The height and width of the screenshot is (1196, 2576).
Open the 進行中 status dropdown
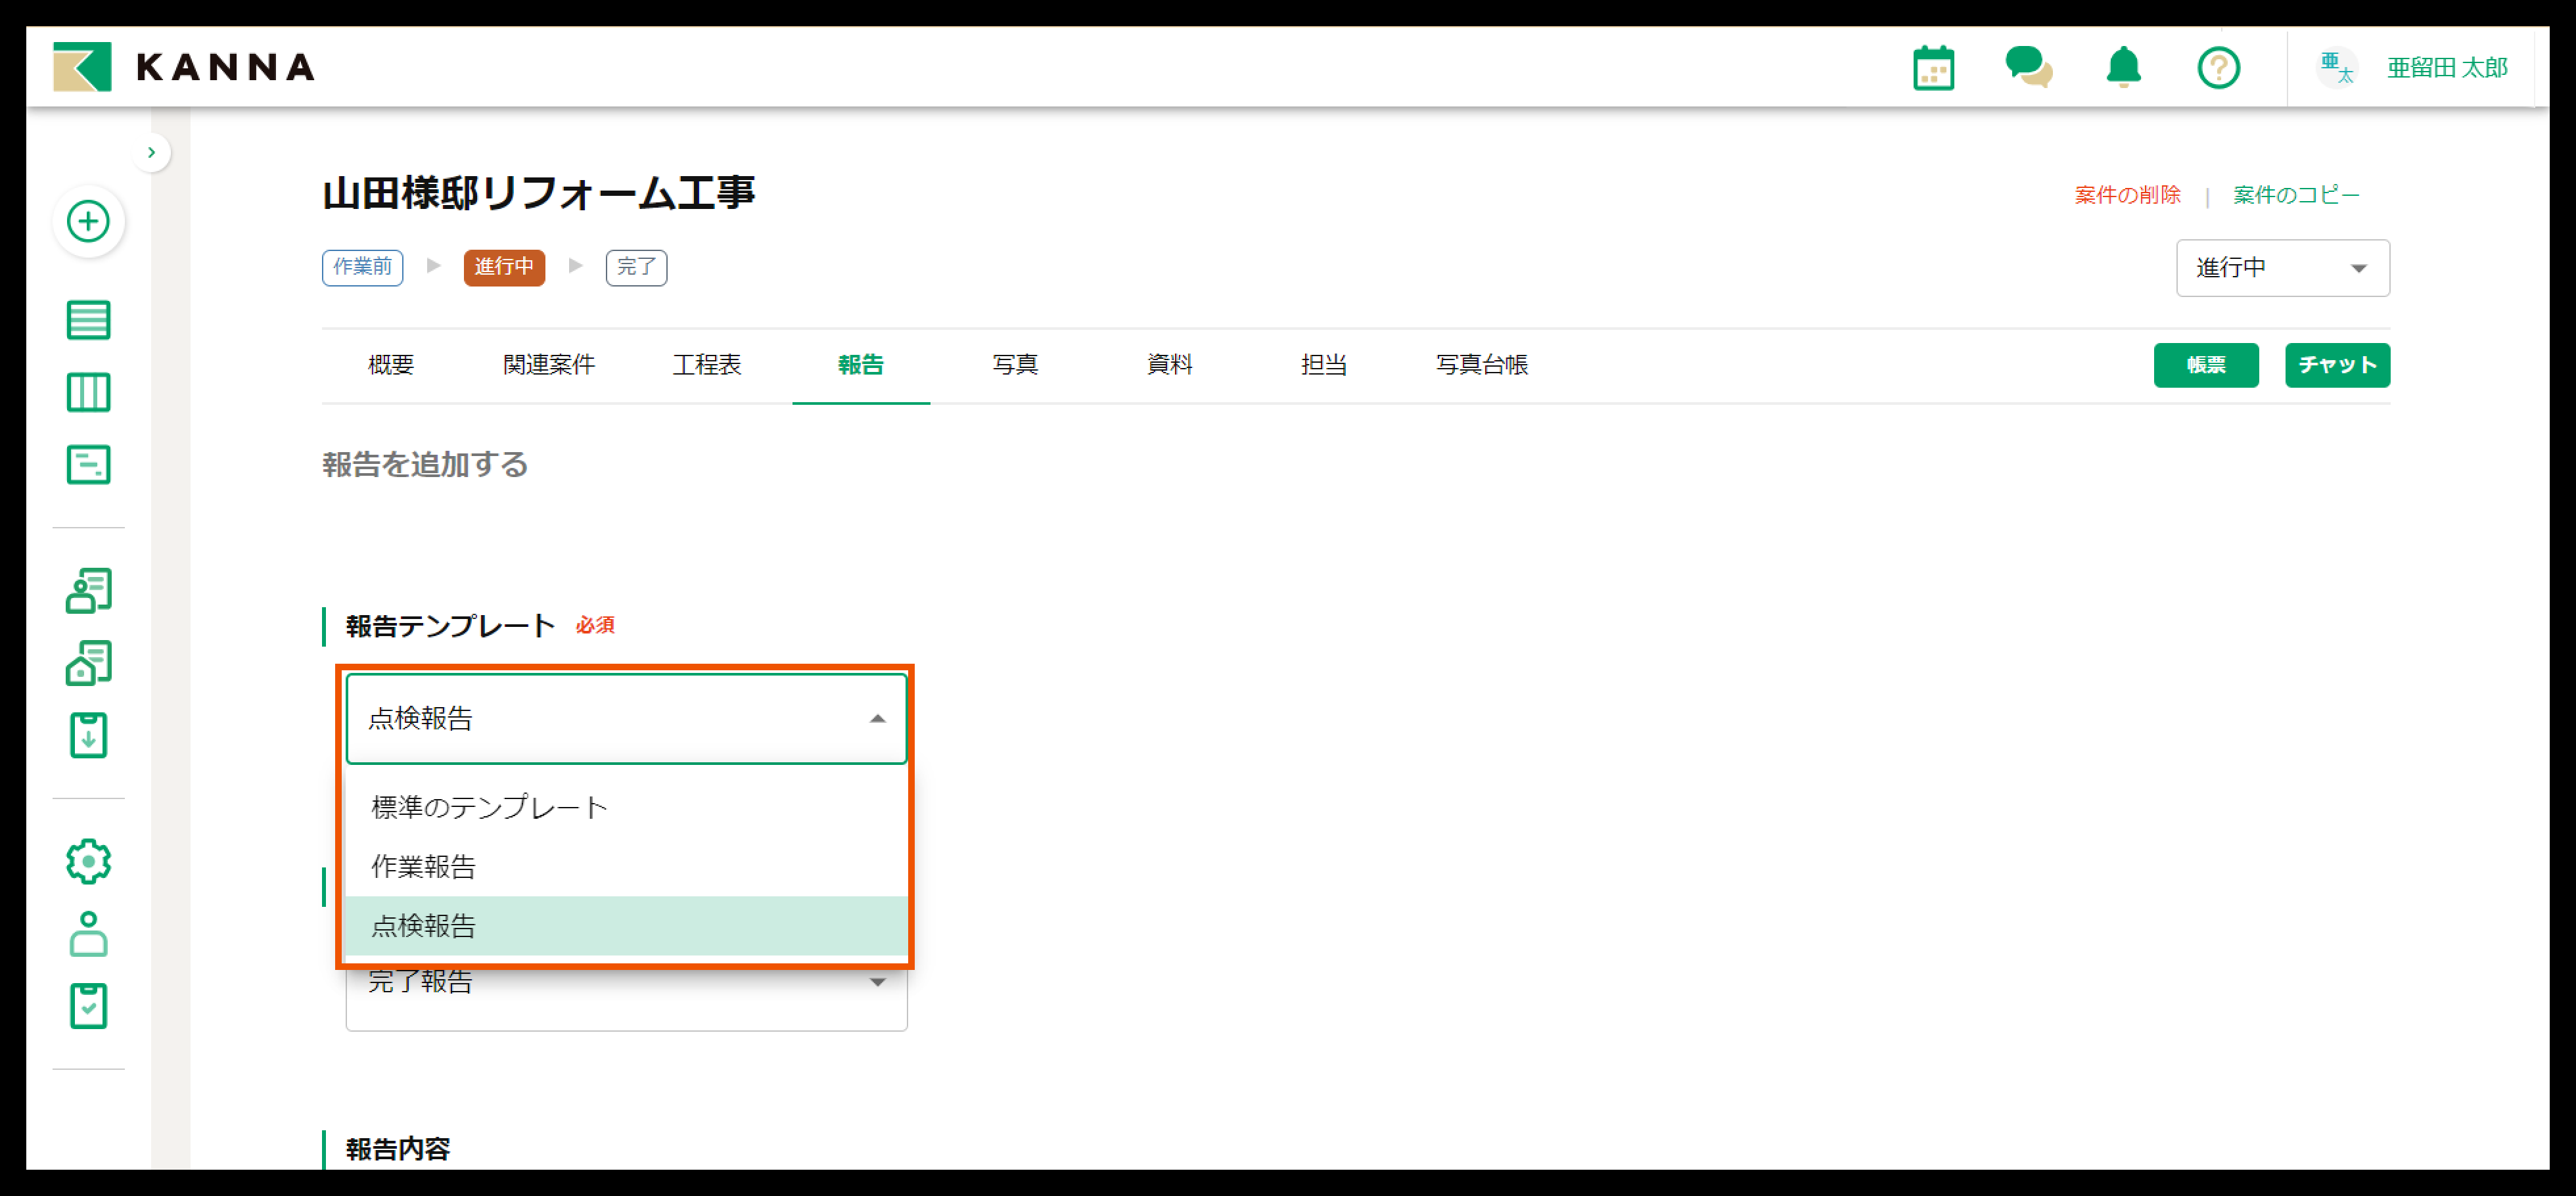tap(2282, 268)
